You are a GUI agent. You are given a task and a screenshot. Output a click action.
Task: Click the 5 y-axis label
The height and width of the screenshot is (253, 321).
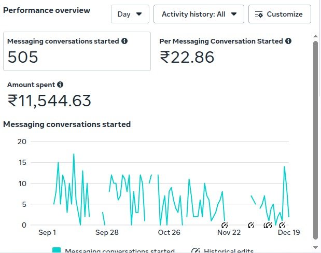point(24,204)
